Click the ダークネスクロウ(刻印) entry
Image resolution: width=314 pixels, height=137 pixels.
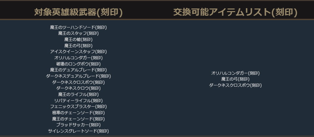[x=78, y=88]
